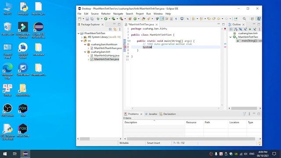Close the ManHinhTinhTien.java editor tab
This screenshot has height=158, width=281.
point(157,25)
